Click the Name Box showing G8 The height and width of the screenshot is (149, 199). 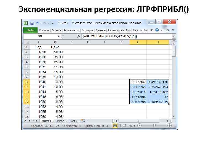click(x=40, y=36)
